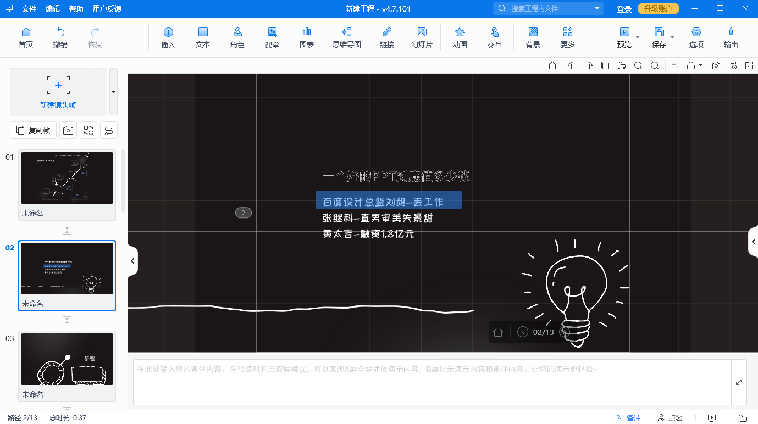Open the dropdown arrow beside 保存
The height and width of the screenshot is (424, 758).
[x=672, y=37]
